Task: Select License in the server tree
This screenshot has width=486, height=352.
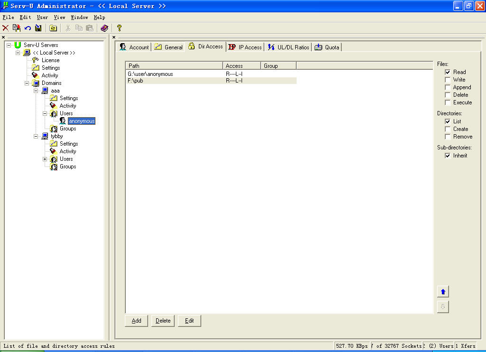Action: tap(50, 60)
